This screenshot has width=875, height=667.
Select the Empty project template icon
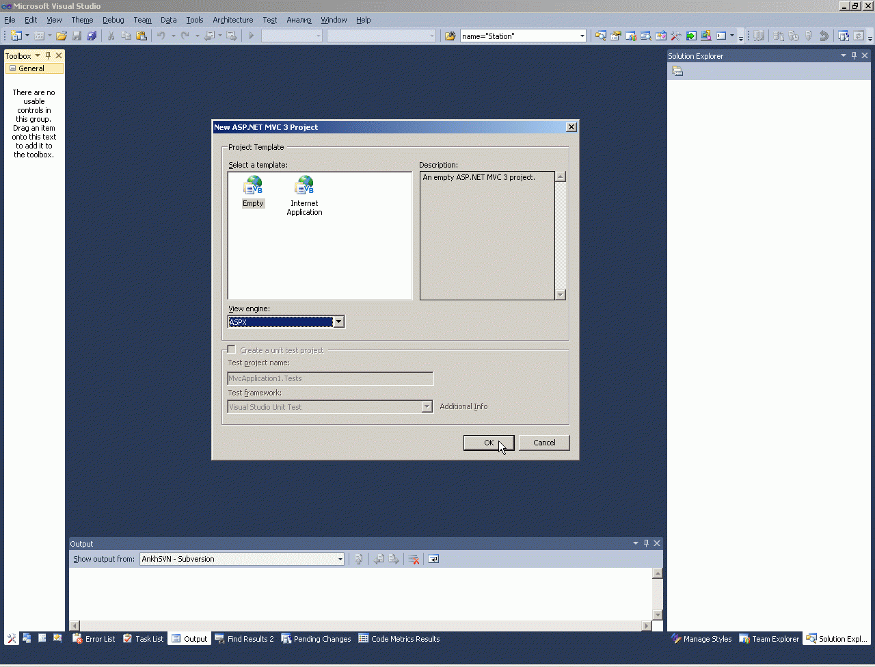coord(253,185)
